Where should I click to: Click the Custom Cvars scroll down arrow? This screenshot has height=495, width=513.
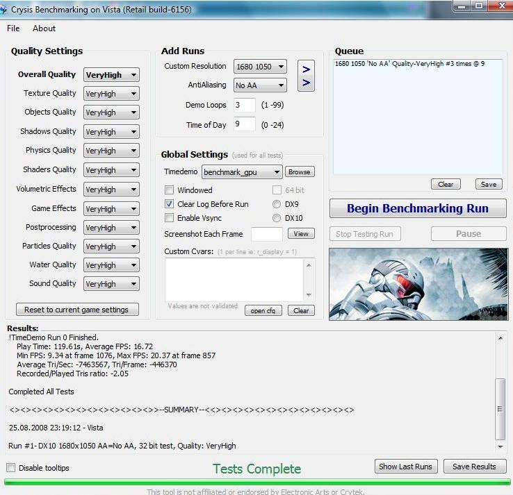(x=309, y=295)
